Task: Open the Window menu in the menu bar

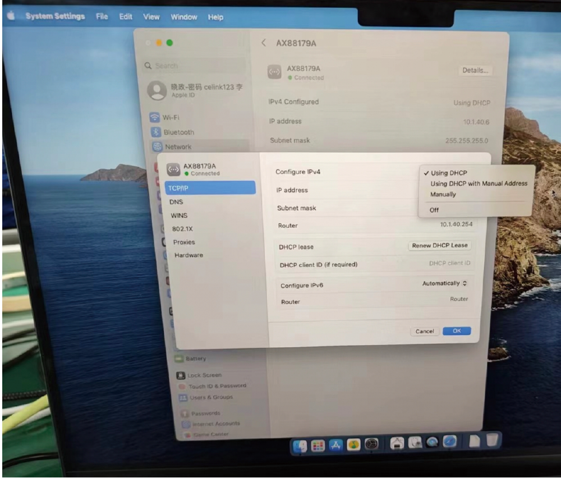Action: (183, 17)
